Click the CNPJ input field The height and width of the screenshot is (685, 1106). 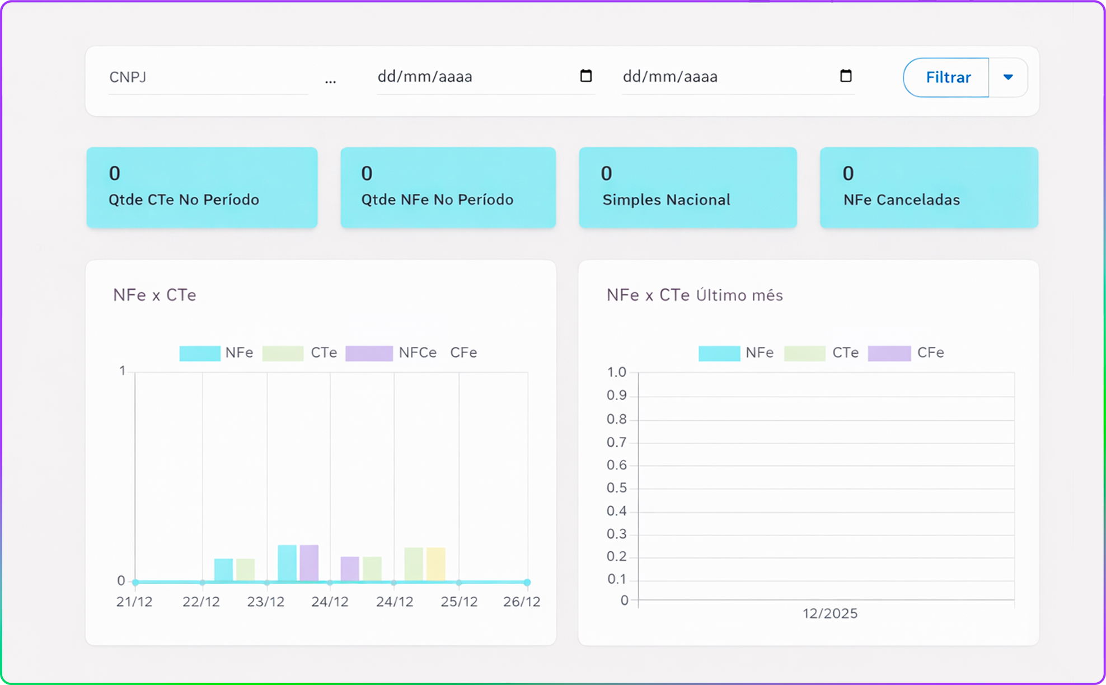tap(207, 77)
